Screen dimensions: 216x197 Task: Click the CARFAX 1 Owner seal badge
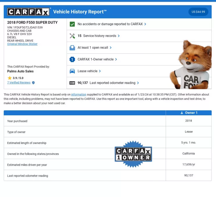[133, 154]
